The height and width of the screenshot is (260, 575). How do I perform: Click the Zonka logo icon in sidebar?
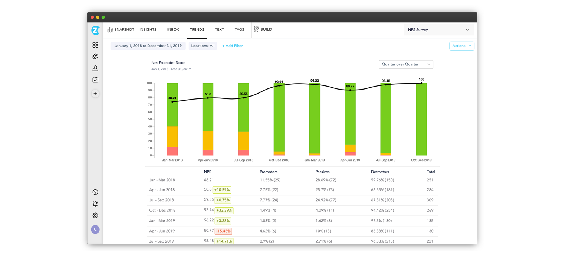point(95,30)
